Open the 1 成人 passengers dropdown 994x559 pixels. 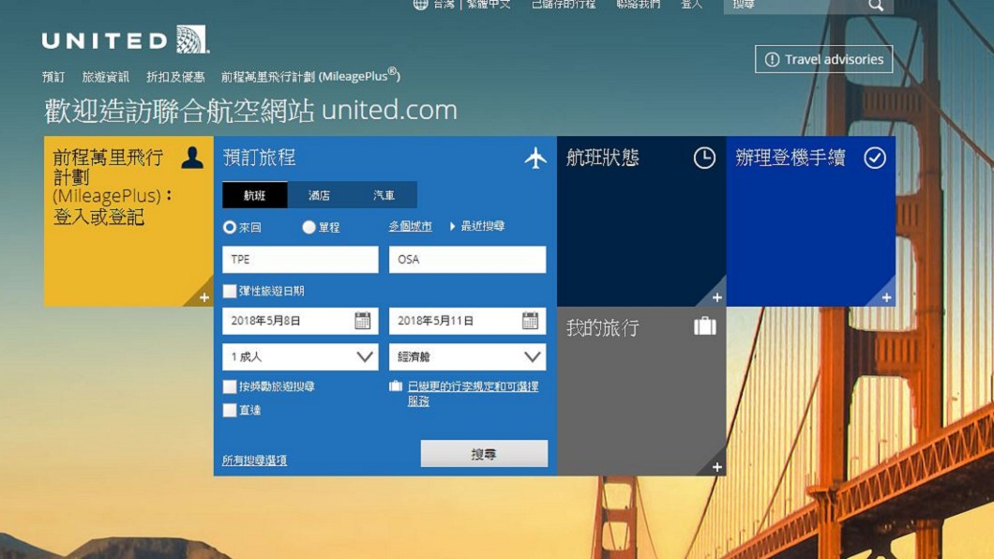300,356
